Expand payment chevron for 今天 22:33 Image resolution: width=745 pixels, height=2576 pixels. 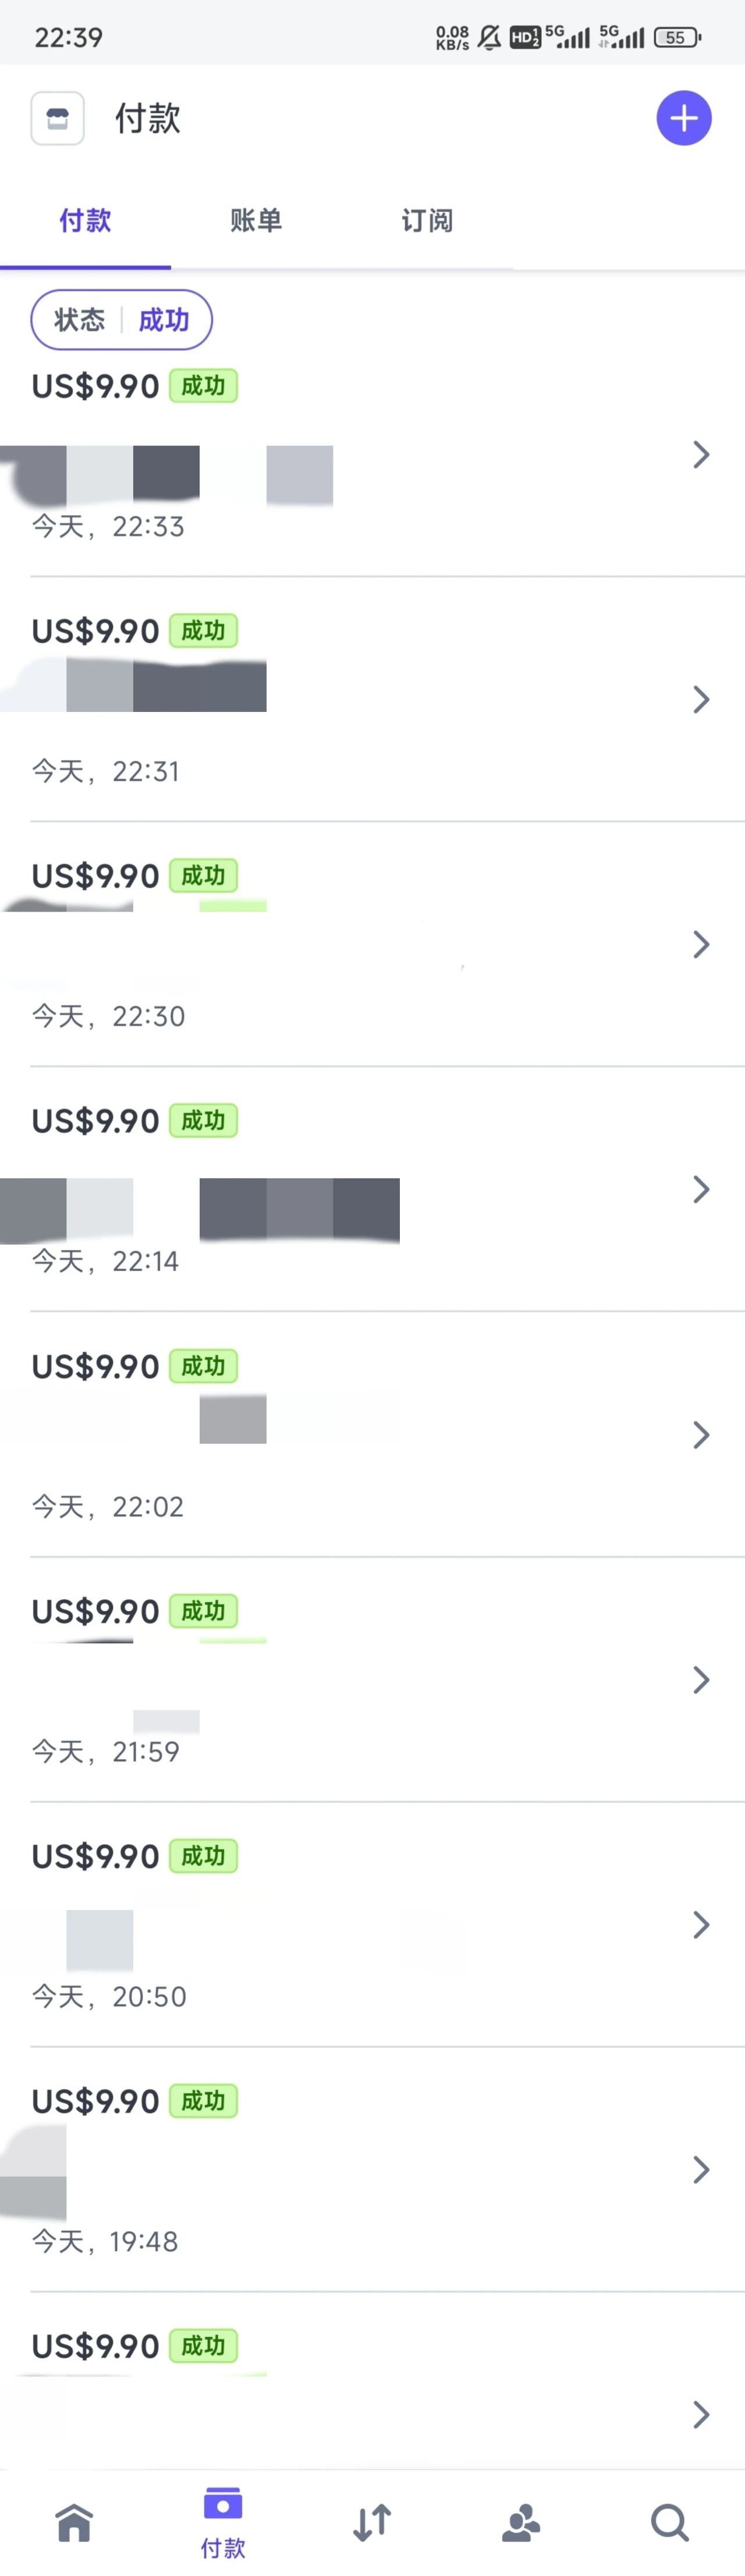(701, 455)
